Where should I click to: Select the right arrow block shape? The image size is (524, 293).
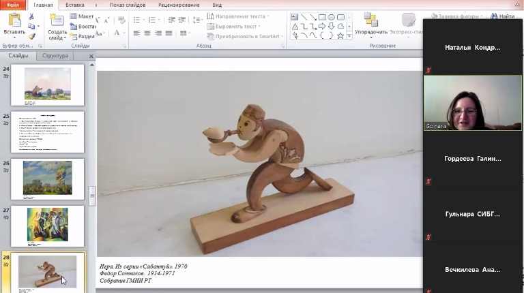click(x=322, y=27)
